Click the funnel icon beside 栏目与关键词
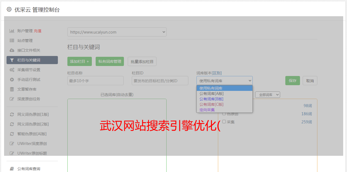The width and height of the screenshot is (347, 172). (x=12, y=60)
